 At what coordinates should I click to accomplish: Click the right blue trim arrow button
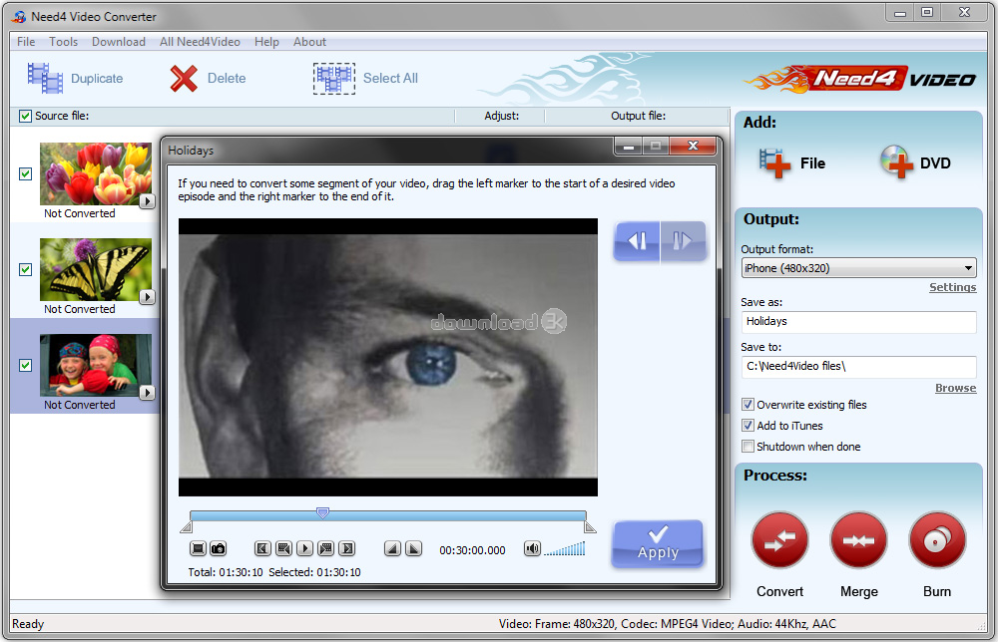click(683, 241)
